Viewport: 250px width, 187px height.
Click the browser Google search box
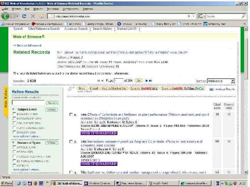click(x=224, y=16)
